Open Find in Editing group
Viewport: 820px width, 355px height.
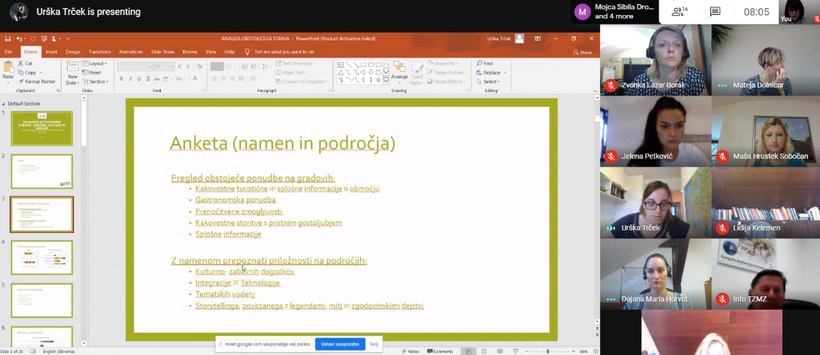point(484,63)
